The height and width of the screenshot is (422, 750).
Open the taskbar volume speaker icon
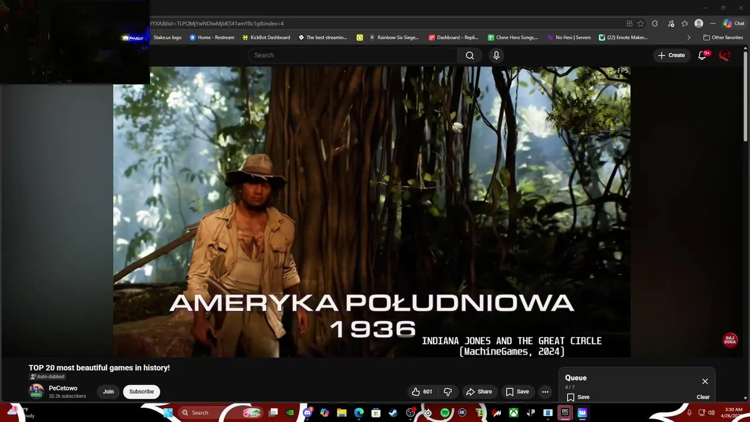pyautogui.click(x=711, y=413)
